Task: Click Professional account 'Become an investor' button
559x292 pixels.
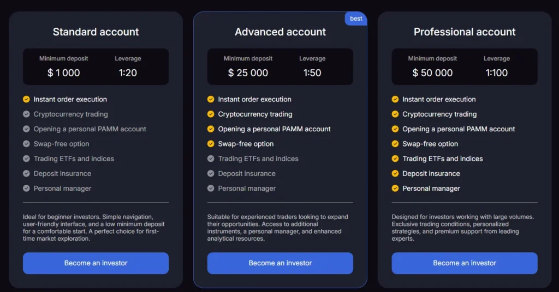Action: [465, 263]
